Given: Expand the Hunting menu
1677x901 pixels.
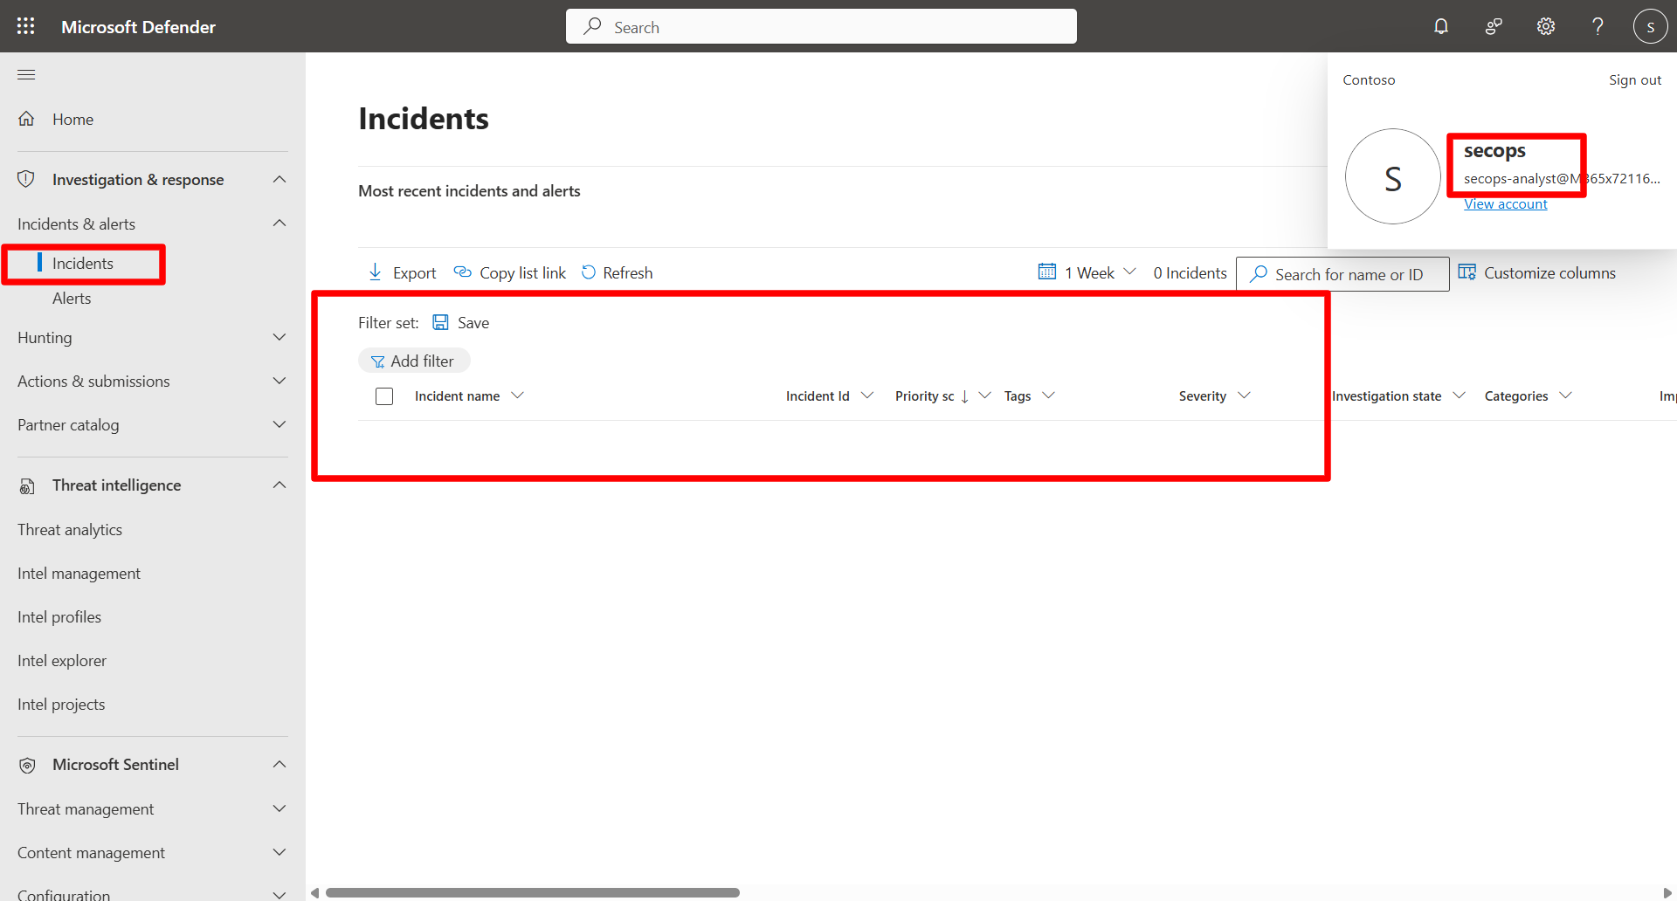Looking at the screenshot, I should (x=279, y=338).
